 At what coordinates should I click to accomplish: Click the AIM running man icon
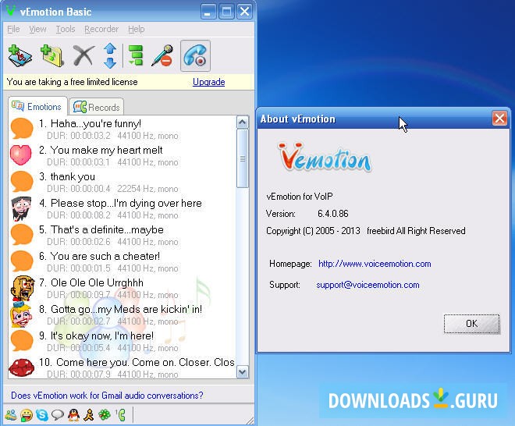89,415
